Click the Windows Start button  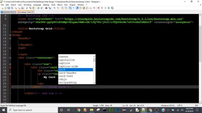3,110
